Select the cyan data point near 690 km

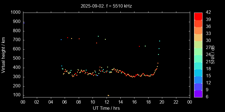click(x=159, y=41)
